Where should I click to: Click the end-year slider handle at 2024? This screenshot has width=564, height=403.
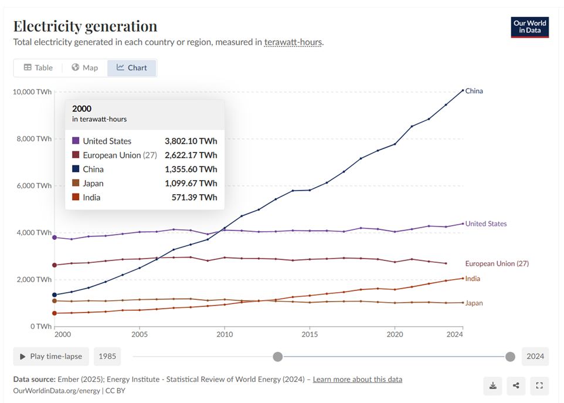510,357
